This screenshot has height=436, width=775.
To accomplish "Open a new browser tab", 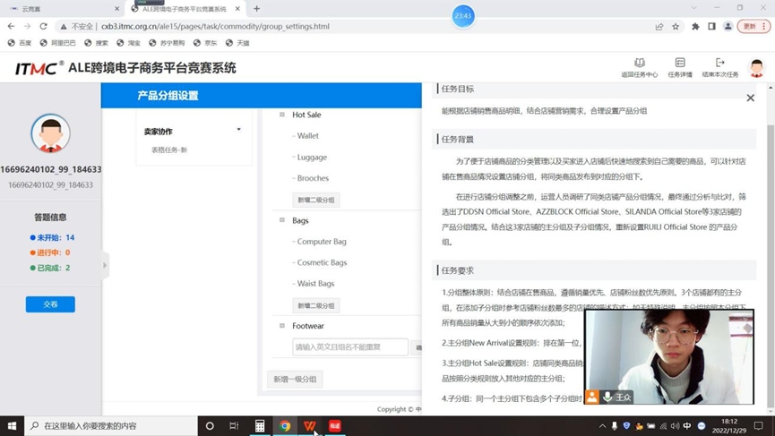I will point(256,8).
